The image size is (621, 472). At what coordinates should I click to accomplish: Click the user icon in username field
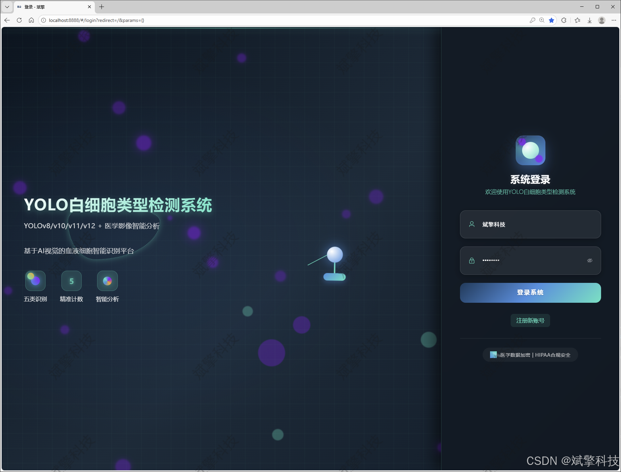pos(472,224)
